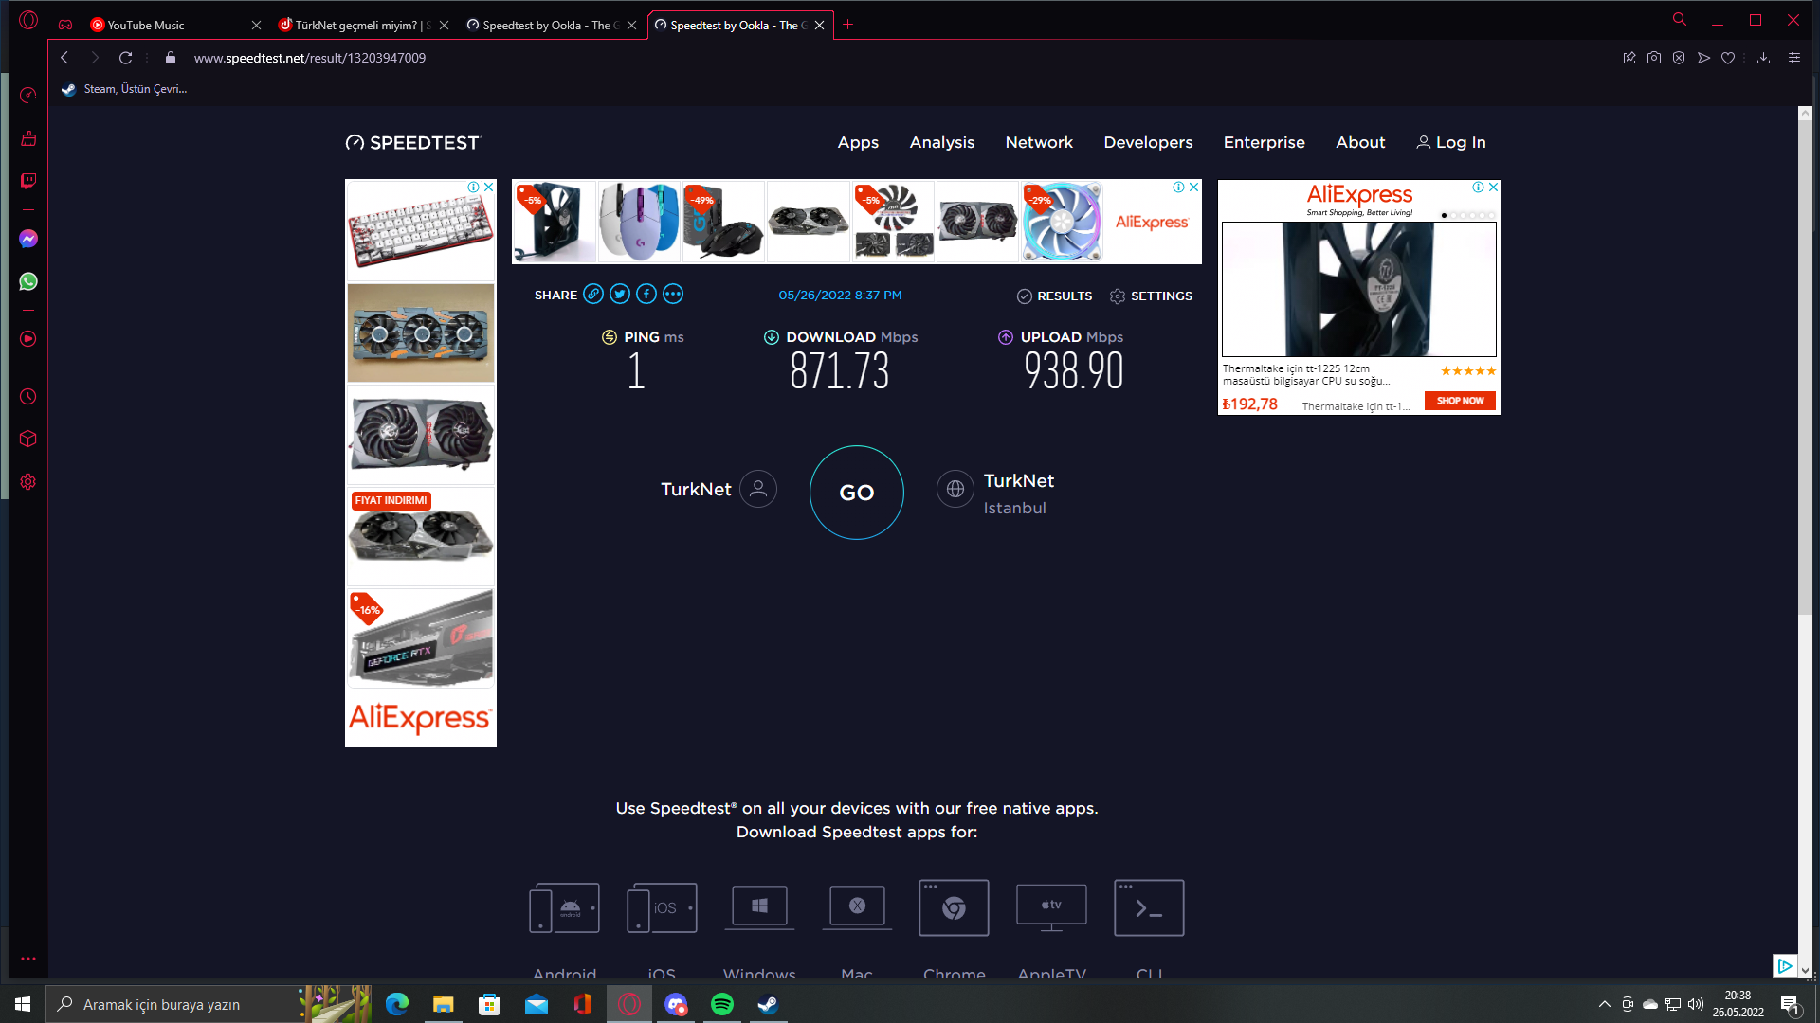
Task: Click the server globe icon
Action: click(x=955, y=490)
